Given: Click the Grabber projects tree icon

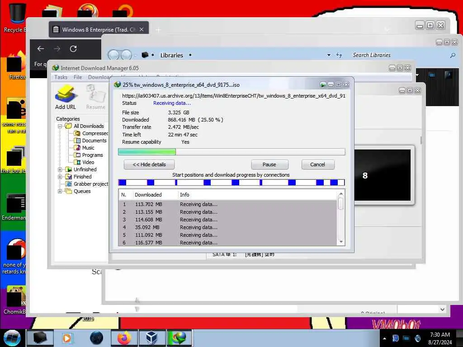Looking at the screenshot, I should (69, 184).
